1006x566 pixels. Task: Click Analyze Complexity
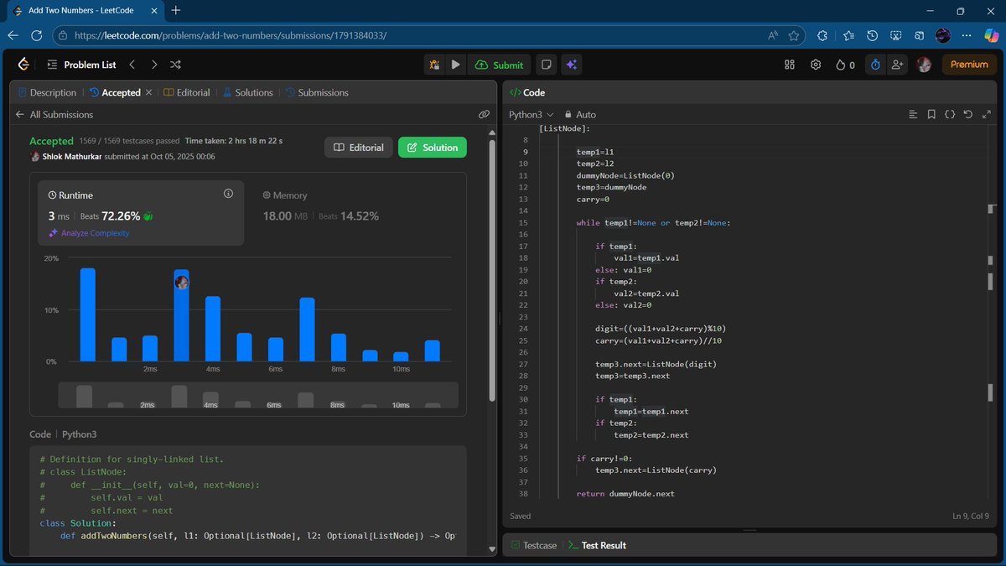point(89,233)
